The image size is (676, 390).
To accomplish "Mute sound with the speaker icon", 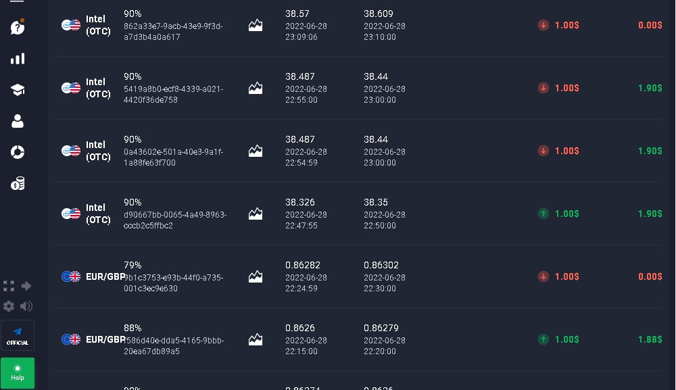I will (26, 306).
